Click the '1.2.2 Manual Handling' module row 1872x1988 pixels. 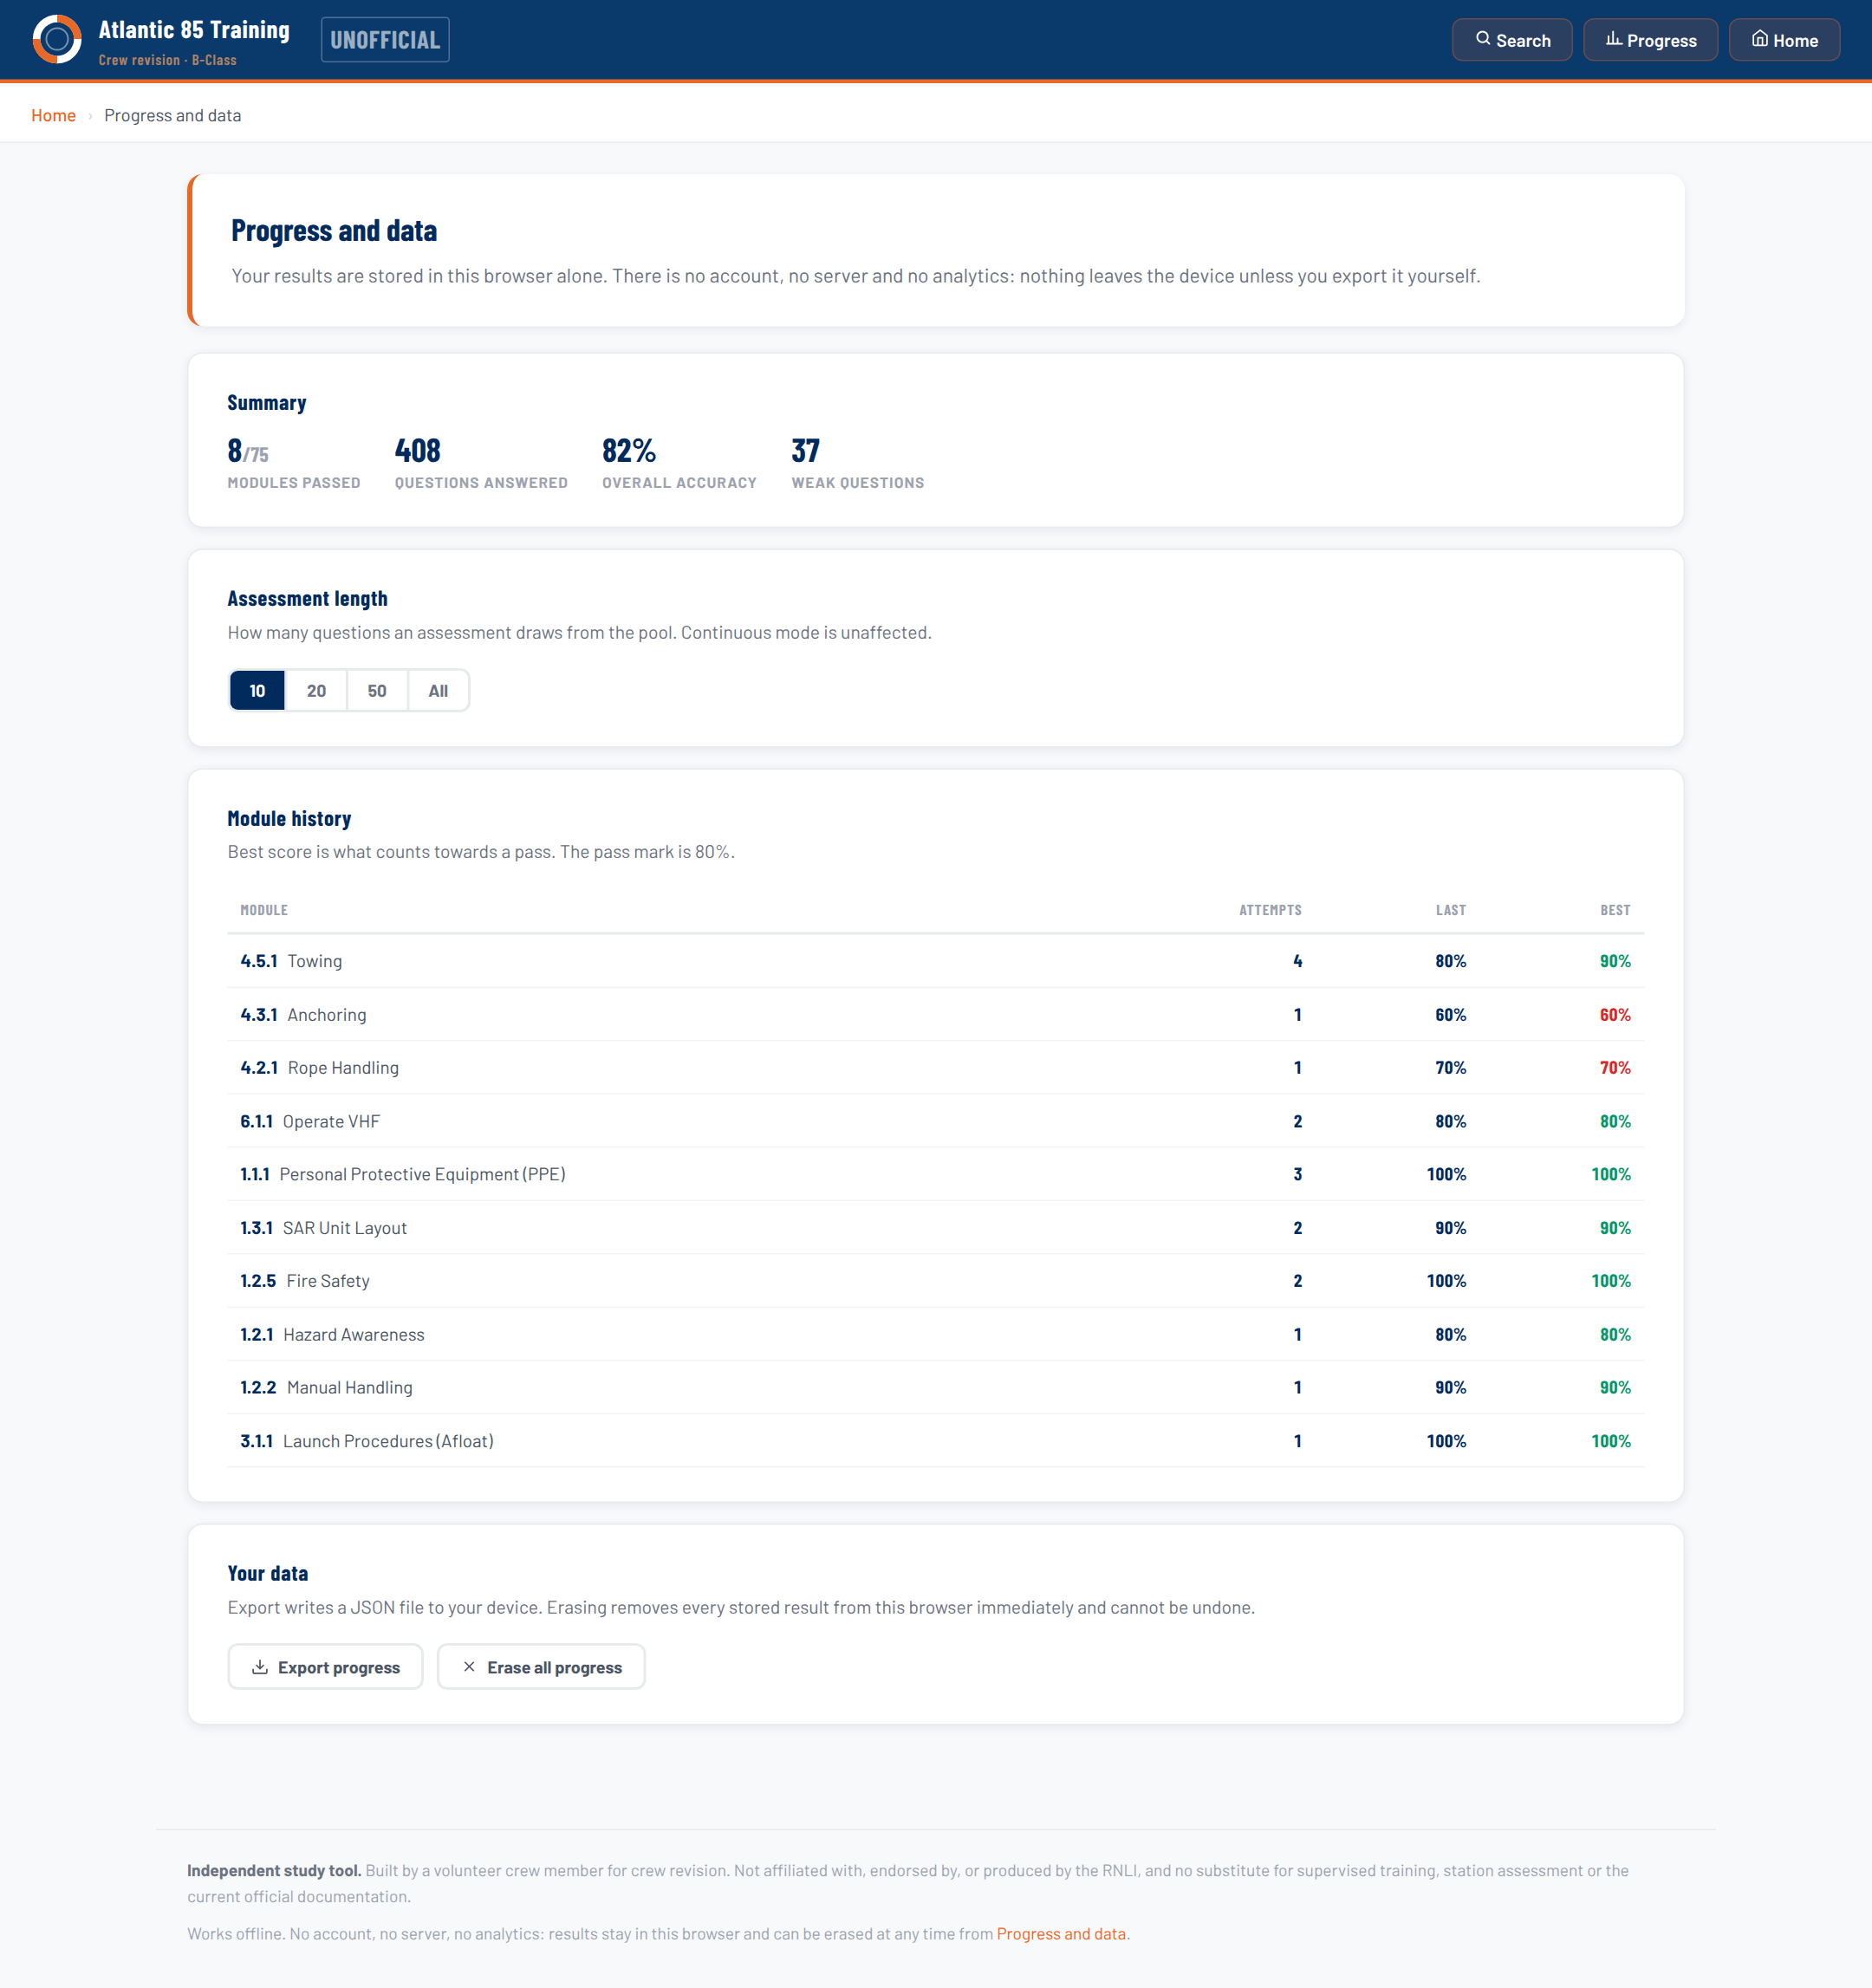(x=935, y=1387)
